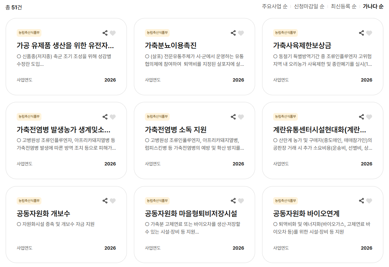Viewport: 389px width, 267px height.
Task: Sort list by 최신등록 순
Action: click(343, 7)
